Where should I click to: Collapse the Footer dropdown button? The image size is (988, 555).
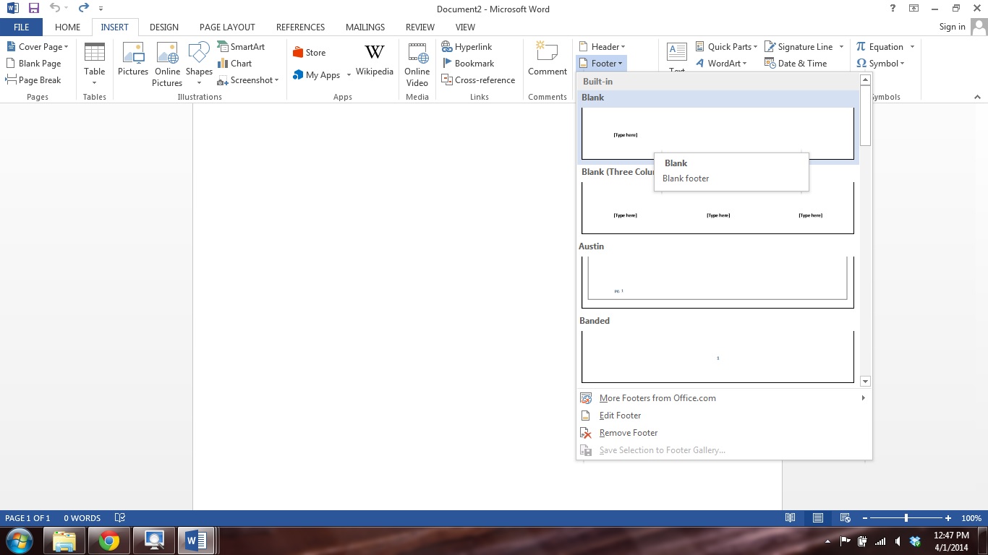coord(600,64)
